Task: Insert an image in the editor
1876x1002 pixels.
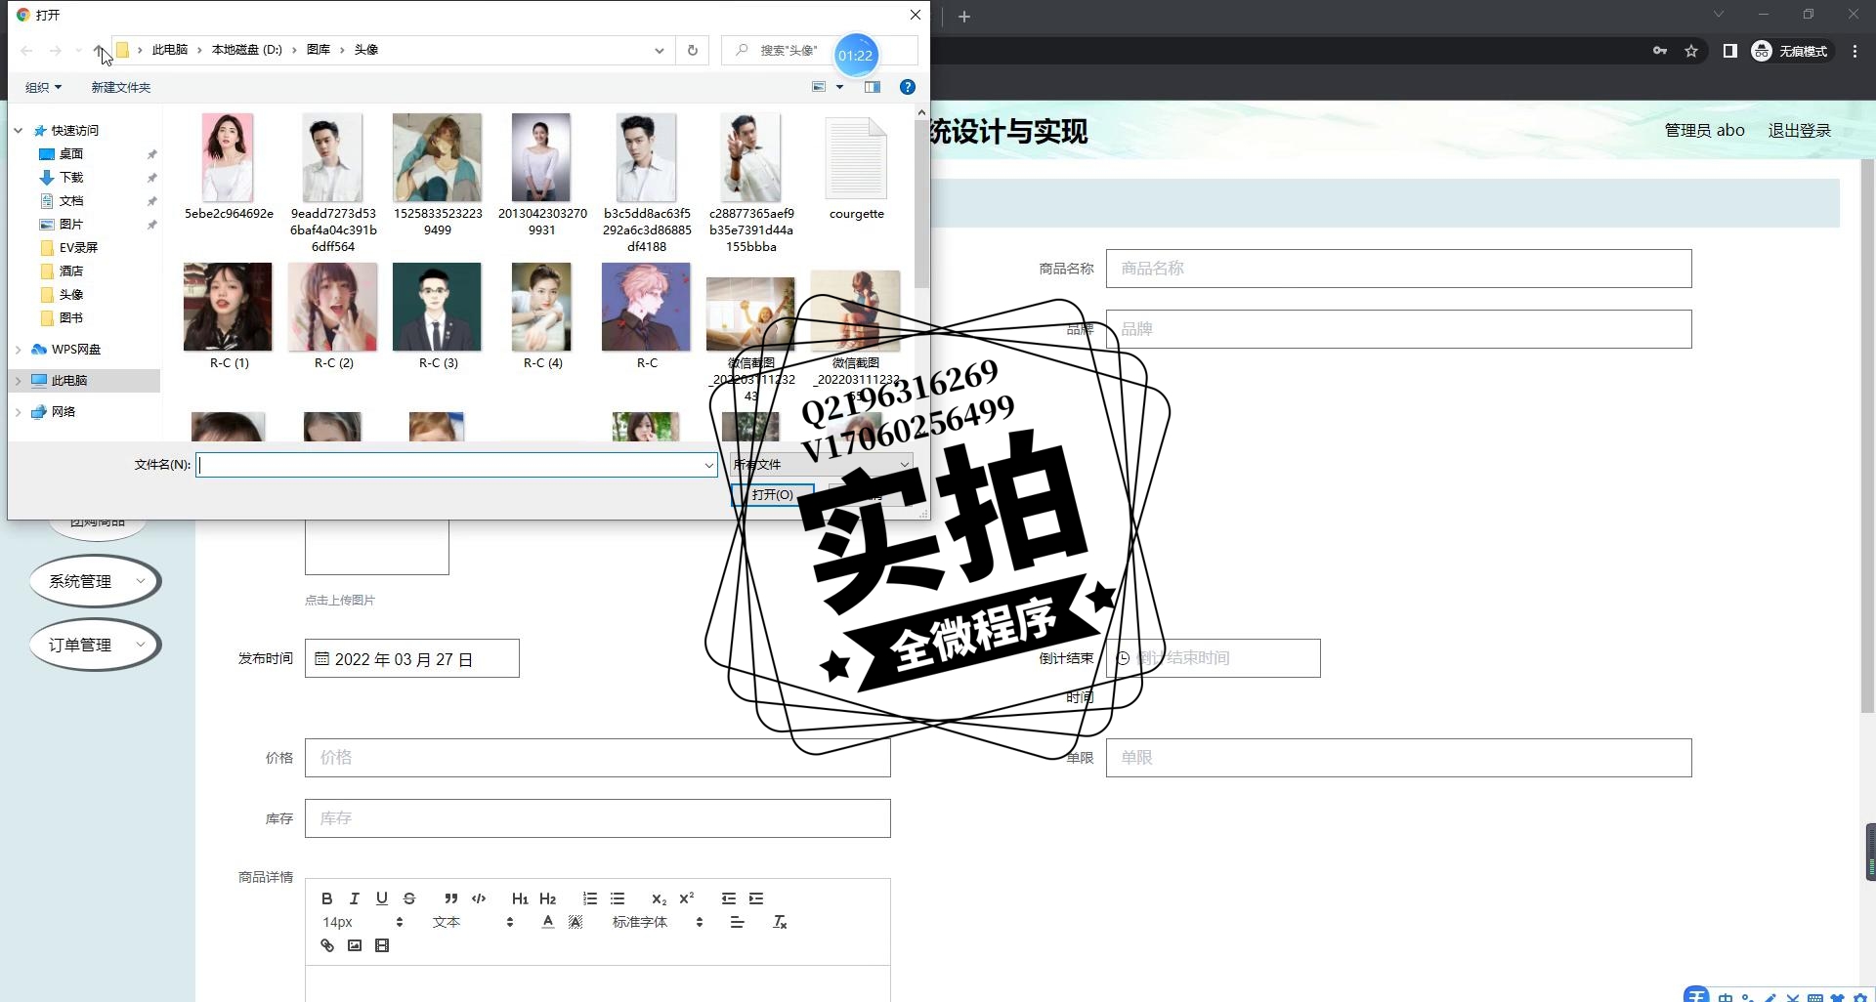Action: pos(355,945)
